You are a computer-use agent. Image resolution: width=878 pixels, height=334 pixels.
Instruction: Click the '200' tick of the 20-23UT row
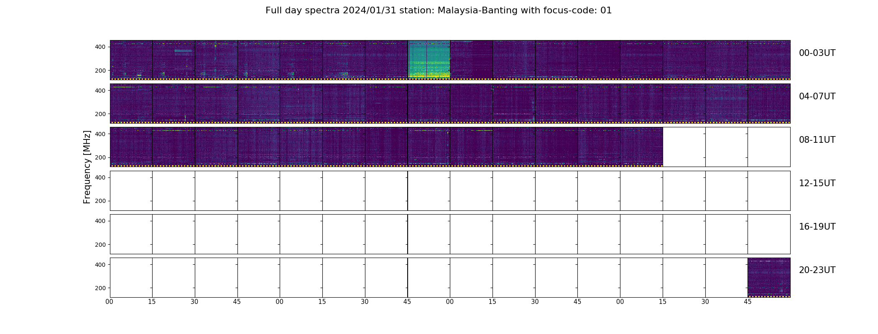coord(100,288)
